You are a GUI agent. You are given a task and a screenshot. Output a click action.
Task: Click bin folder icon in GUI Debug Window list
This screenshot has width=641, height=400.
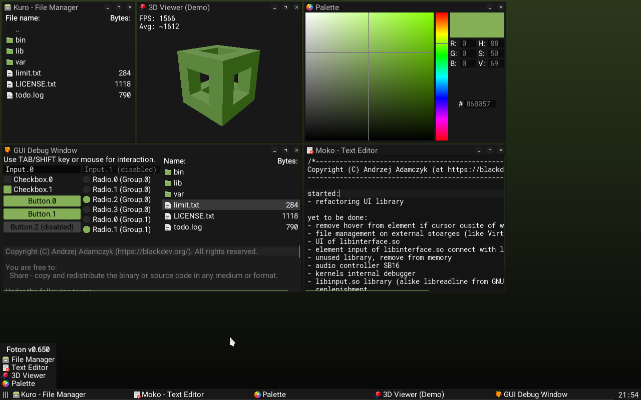[168, 172]
